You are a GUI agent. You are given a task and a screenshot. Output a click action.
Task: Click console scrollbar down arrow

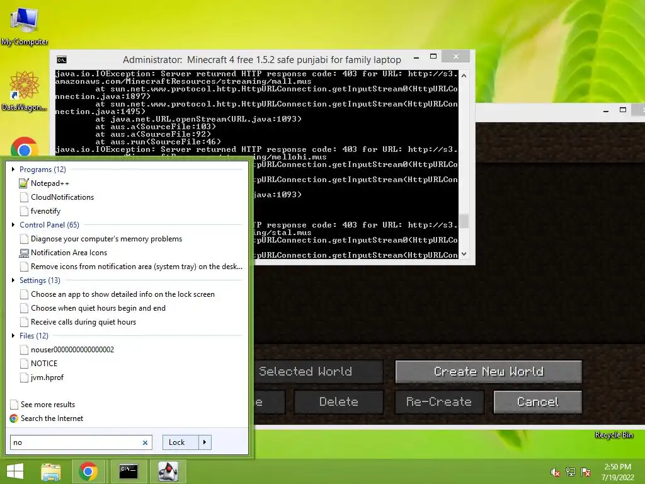coord(464,254)
